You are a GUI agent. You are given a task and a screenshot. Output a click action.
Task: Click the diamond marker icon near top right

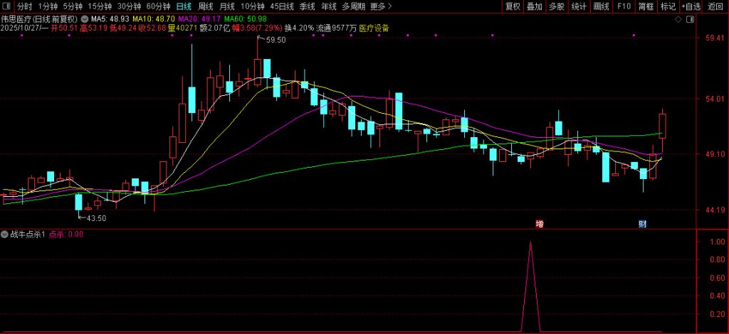pyautogui.click(x=678, y=19)
